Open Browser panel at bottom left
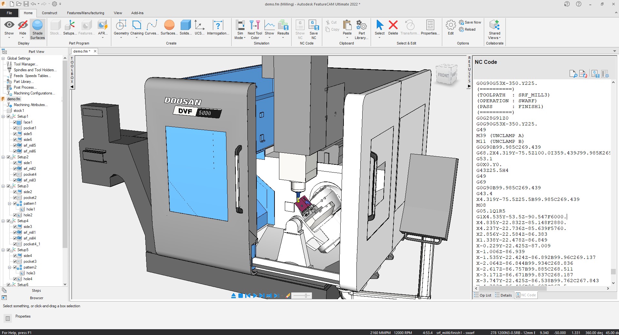This screenshot has height=335, width=619. click(x=36, y=298)
